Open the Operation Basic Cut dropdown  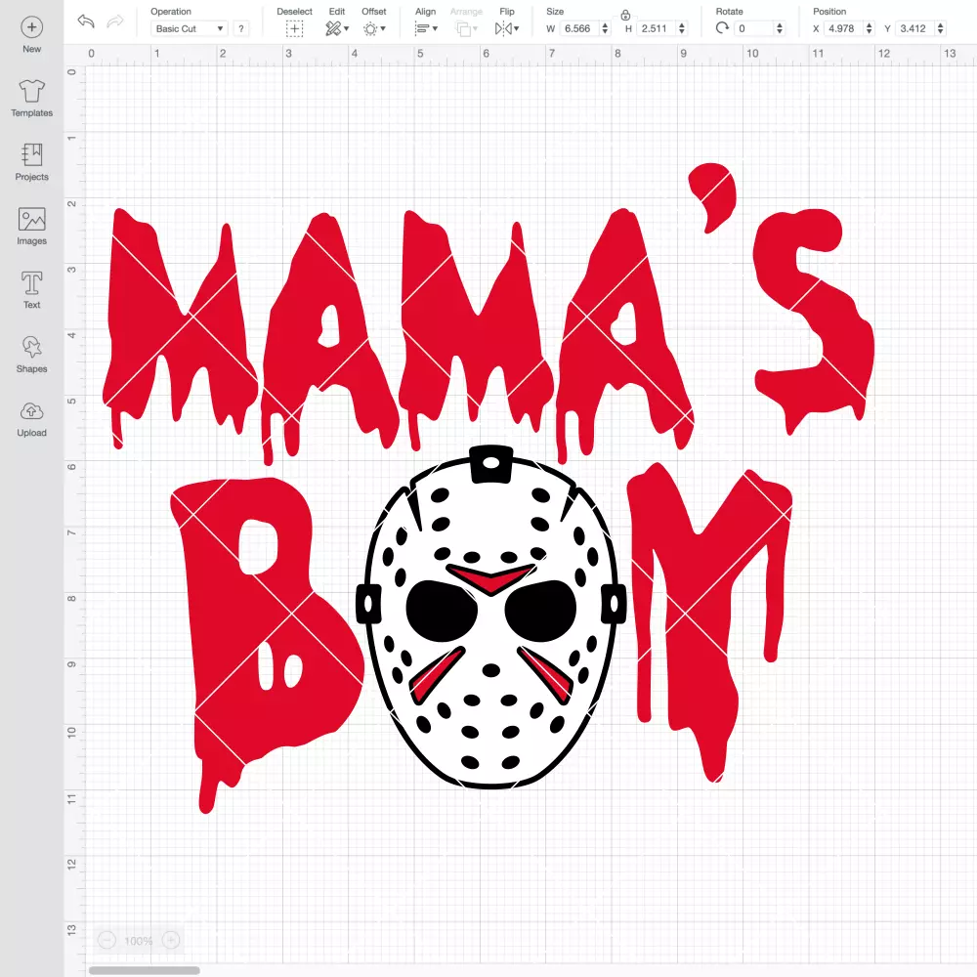pos(190,28)
